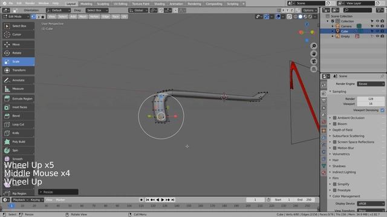The image size is (387, 217).
Task: Open the Drag Select Box dropdown
Action: click(97, 10)
